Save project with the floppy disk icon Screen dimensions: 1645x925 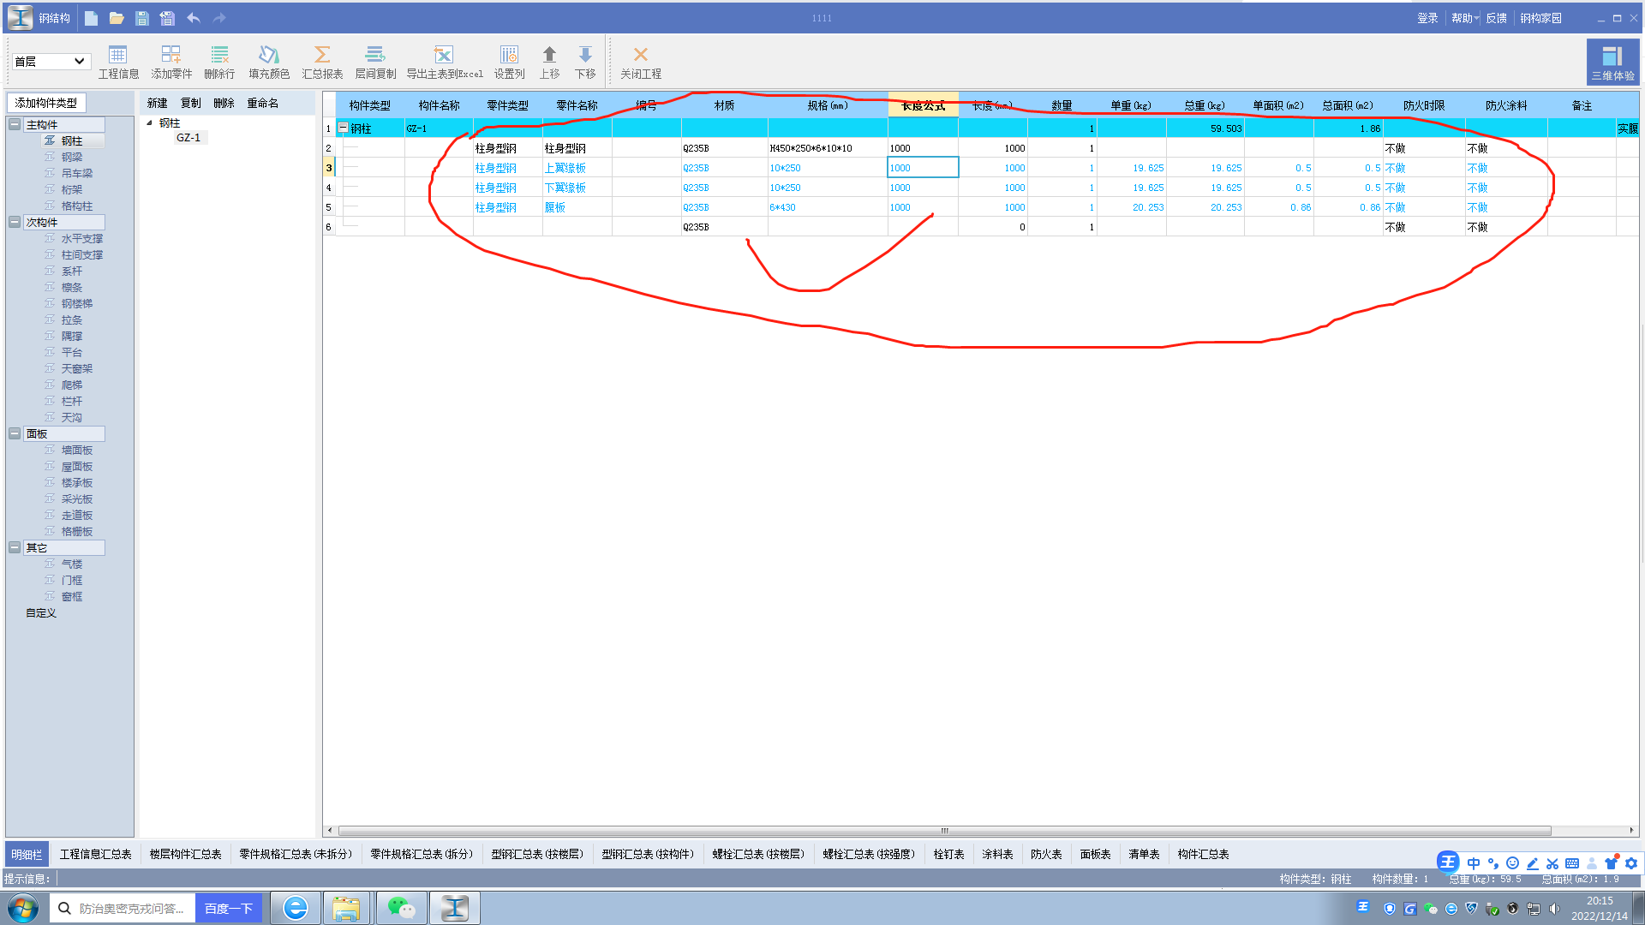(x=142, y=18)
